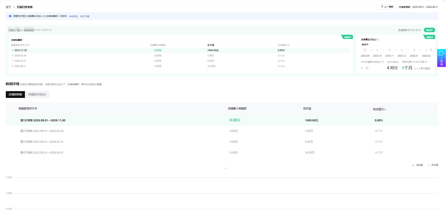Toggle 当前值 series in chart legend
446x219 pixels.
pyautogui.click(x=417, y=165)
